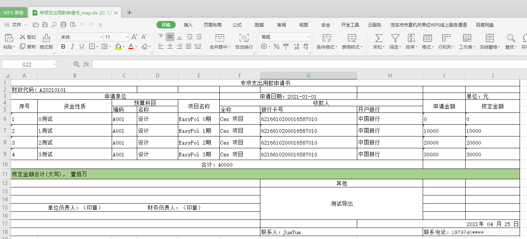Screen dimensions: 527x239
Task: Expand the Merge and Center (合并居中) dropdown
Action: [x=230, y=47]
